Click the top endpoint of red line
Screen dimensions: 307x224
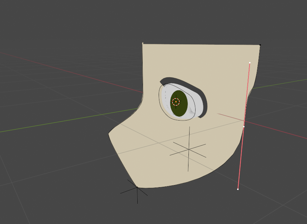tap(250, 63)
